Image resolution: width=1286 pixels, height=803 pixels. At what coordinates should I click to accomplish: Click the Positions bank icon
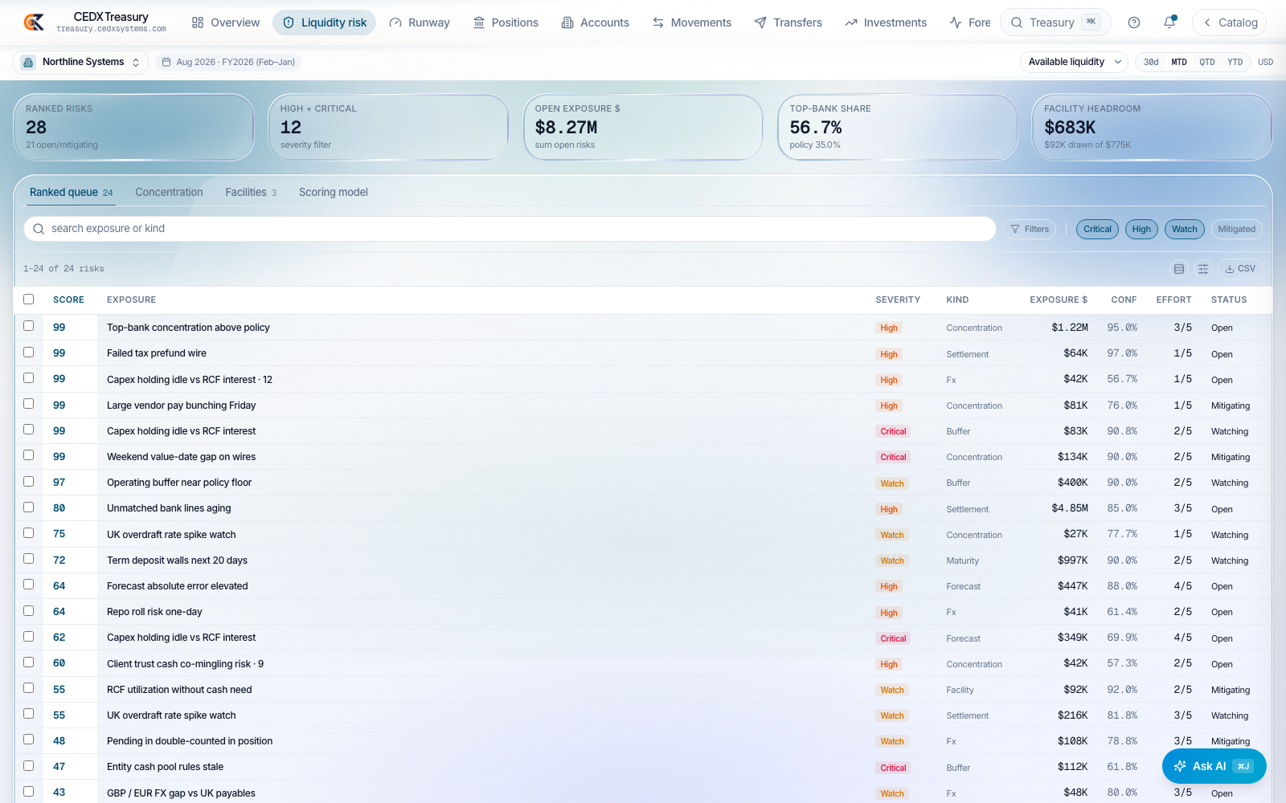pos(479,22)
